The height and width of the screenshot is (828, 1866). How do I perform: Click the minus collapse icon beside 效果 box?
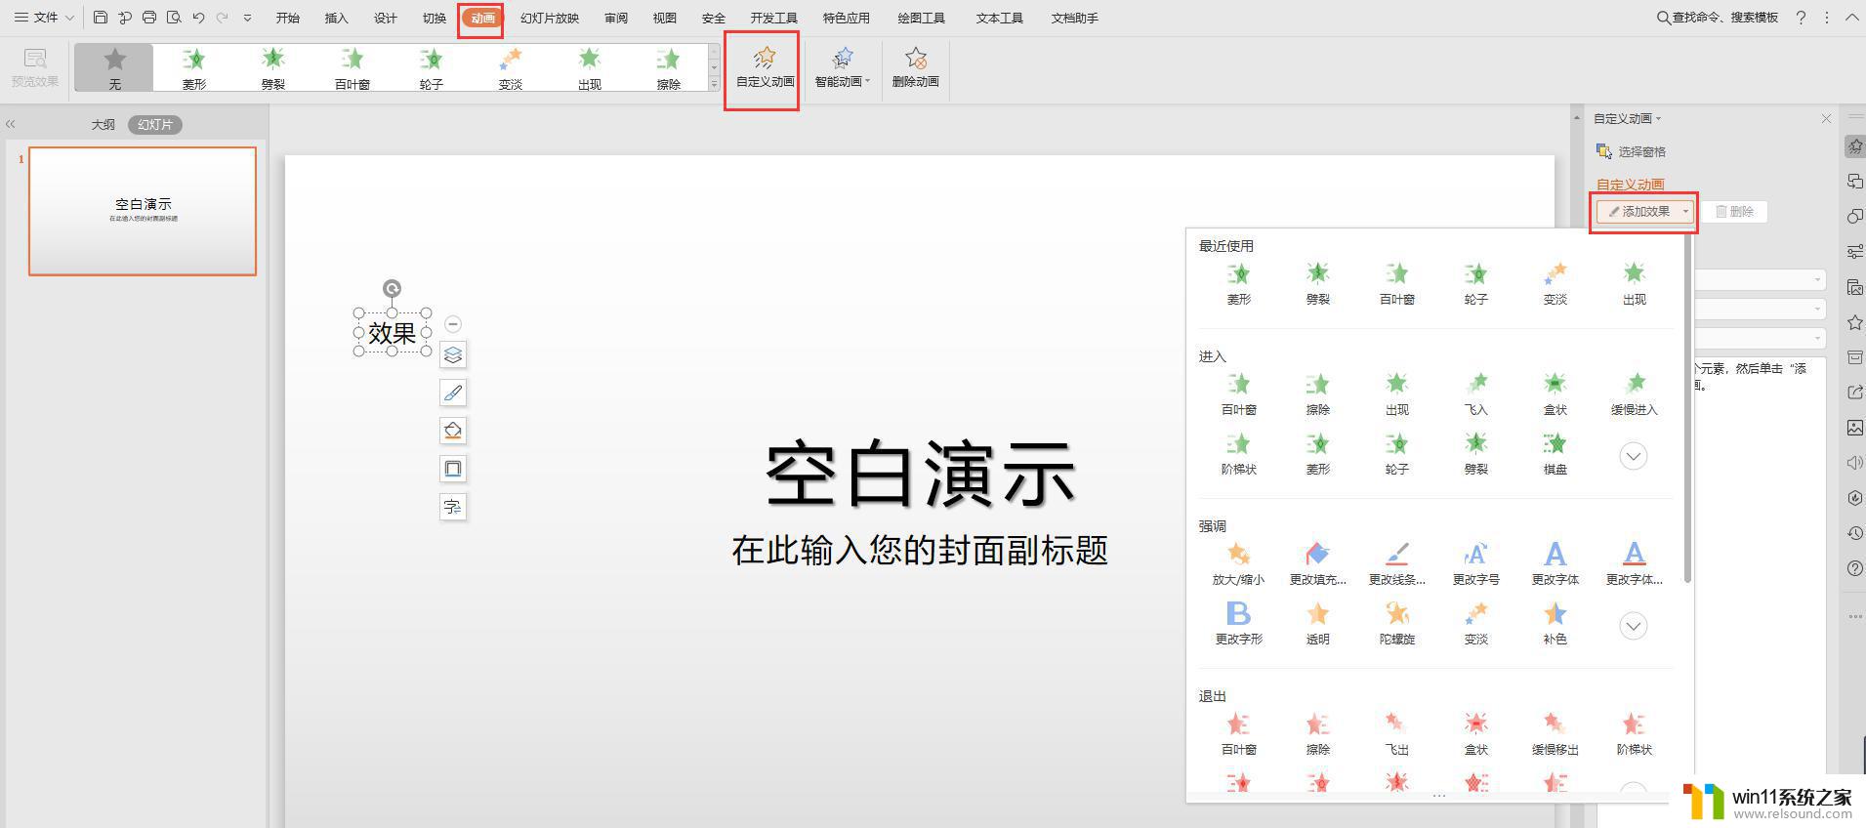coord(453,324)
